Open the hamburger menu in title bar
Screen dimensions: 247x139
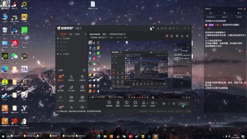[177, 28]
